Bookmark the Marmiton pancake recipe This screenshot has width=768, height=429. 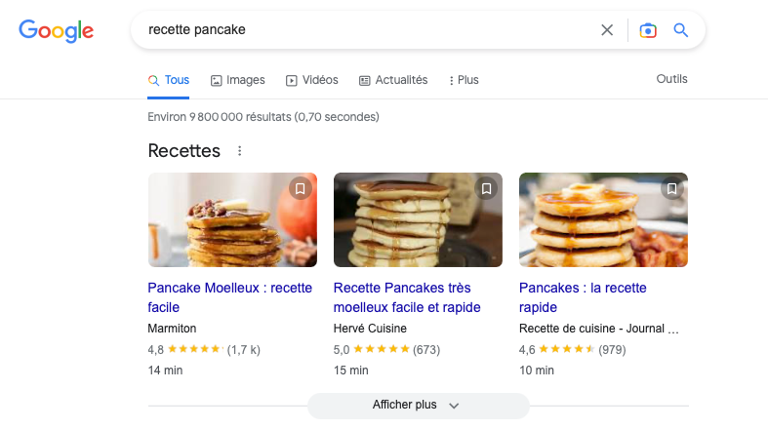[x=301, y=188]
